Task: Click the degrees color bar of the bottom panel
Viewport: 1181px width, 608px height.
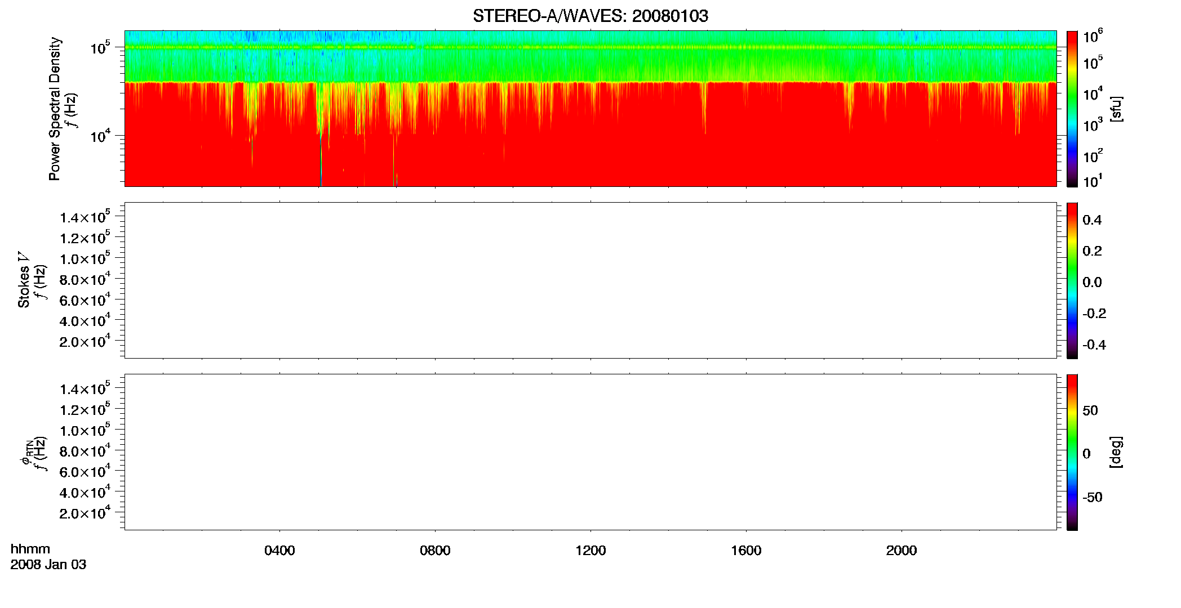Action: pyautogui.click(x=1072, y=452)
